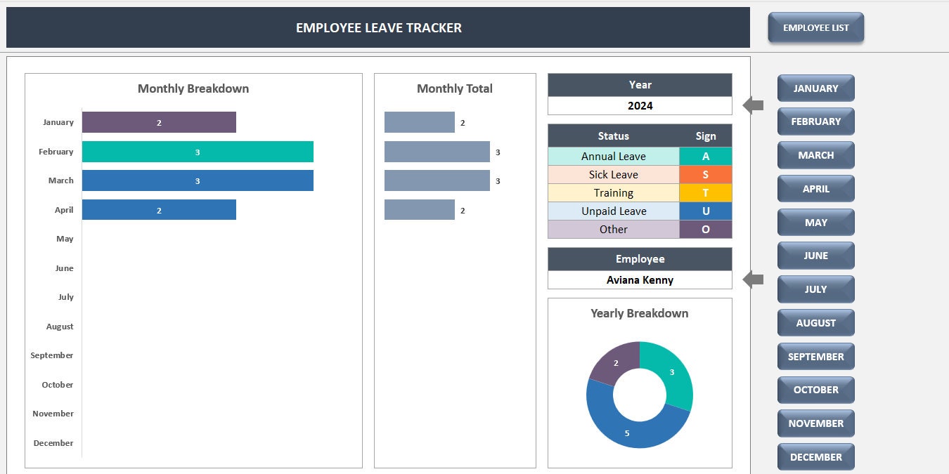Click the 'A' Annual Leave sign badge
This screenshot has height=474, width=949.
[x=706, y=156]
